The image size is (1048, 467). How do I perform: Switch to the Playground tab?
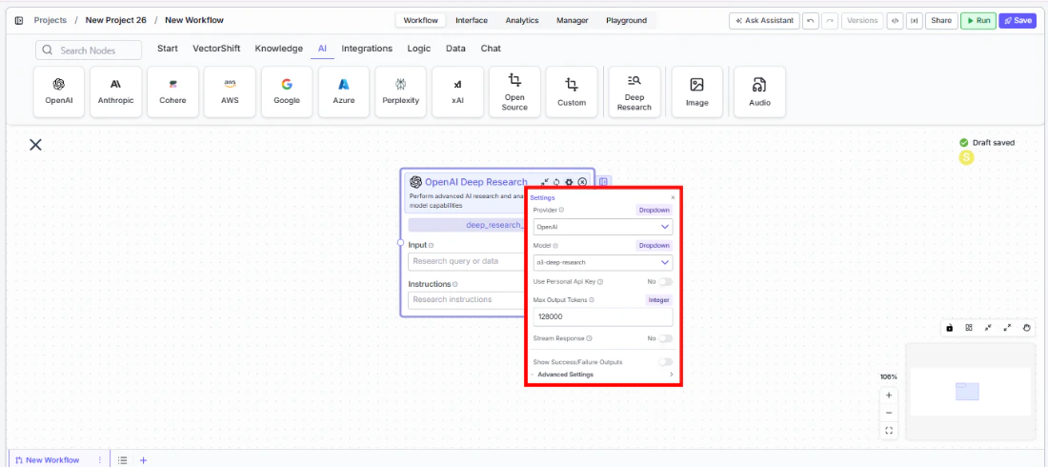pos(626,21)
